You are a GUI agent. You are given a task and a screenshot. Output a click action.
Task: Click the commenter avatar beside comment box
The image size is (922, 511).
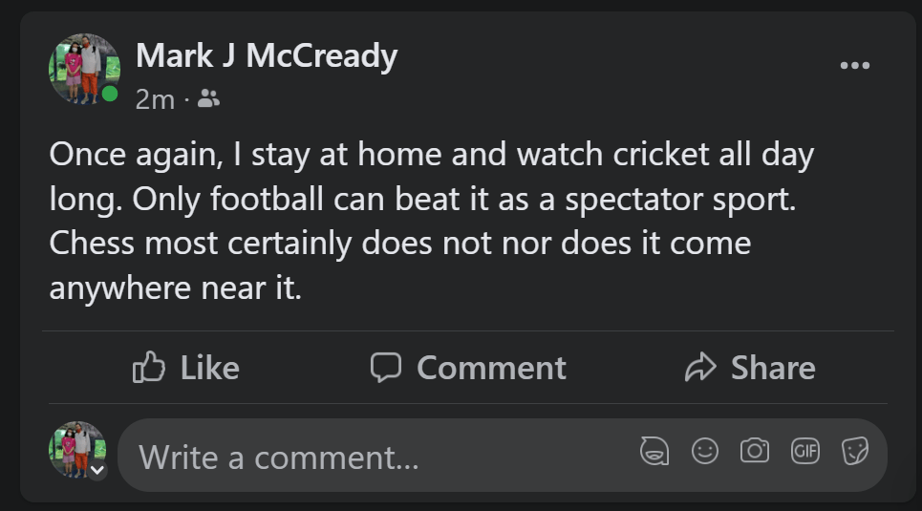pyautogui.click(x=76, y=449)
